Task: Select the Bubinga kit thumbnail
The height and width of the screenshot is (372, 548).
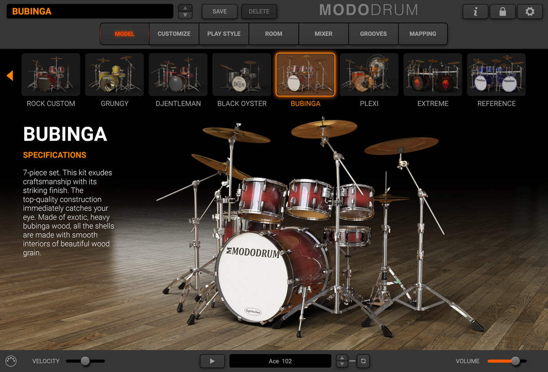Action: click(306, 75)
